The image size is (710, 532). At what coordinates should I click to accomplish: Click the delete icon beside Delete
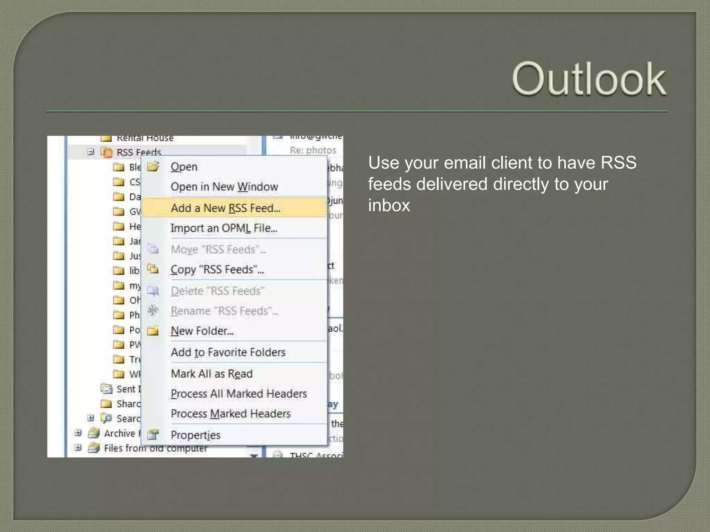(153, 291)
